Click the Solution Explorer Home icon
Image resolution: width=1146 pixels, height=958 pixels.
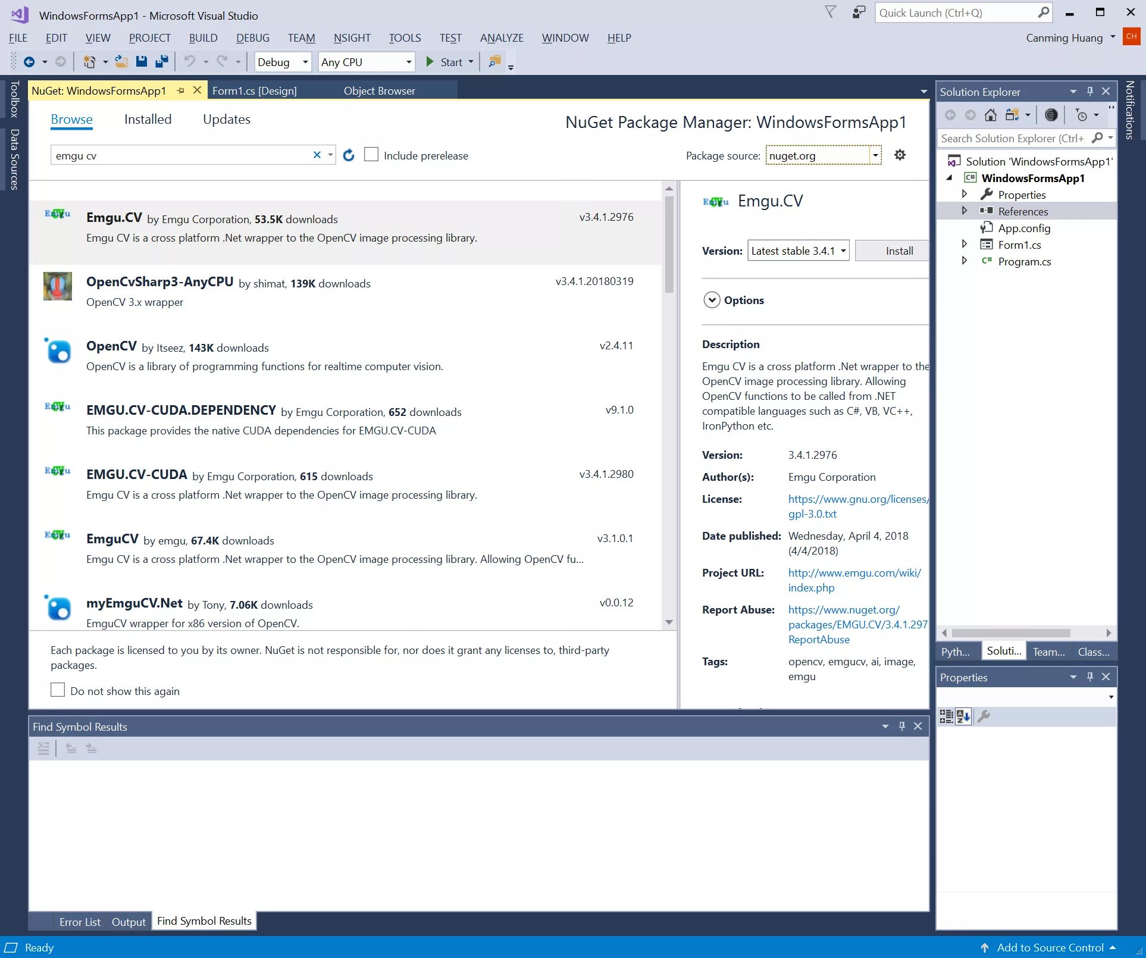click(x=991, y=115)
